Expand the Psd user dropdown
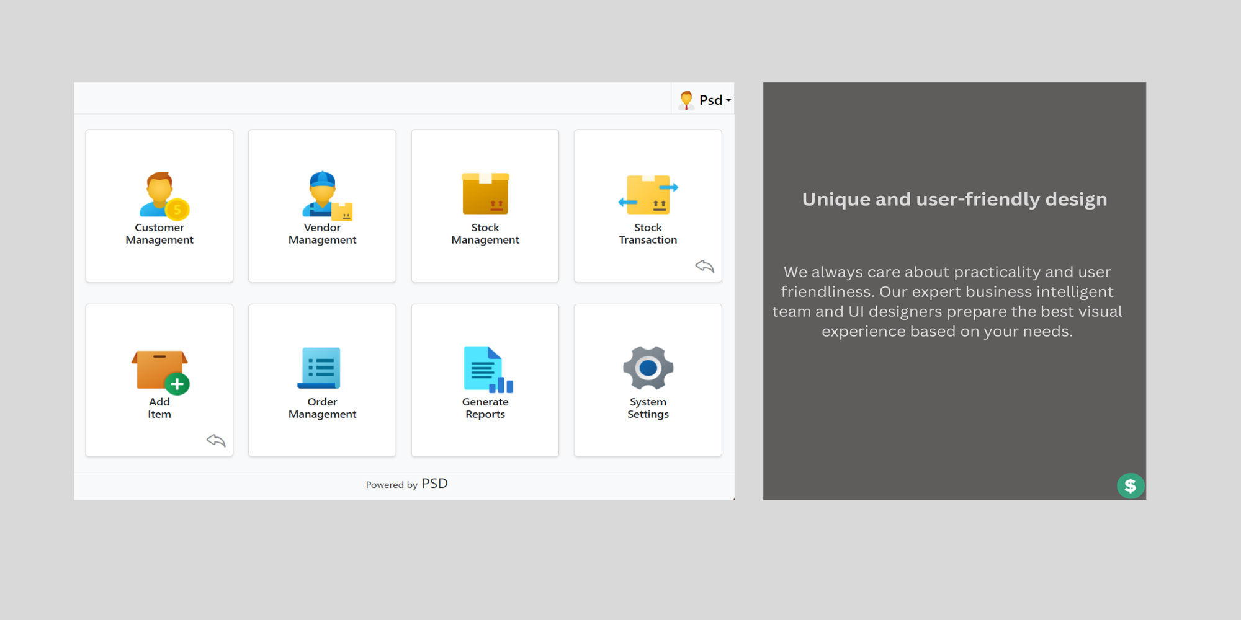The height and width of the screenshot is (620, 1241). pyautogui.click(x=715, y=100)
